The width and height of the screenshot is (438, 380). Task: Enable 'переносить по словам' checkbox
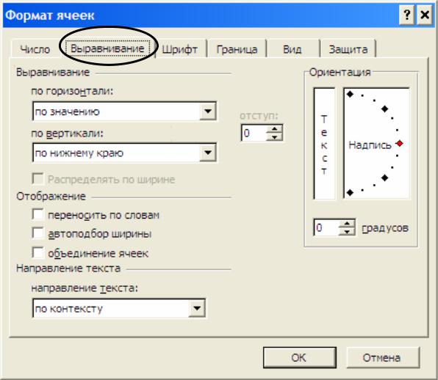click(38, 215)
